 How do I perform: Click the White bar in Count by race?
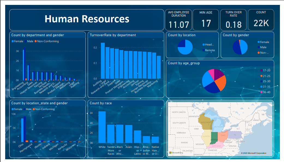[x=102, y=127]
